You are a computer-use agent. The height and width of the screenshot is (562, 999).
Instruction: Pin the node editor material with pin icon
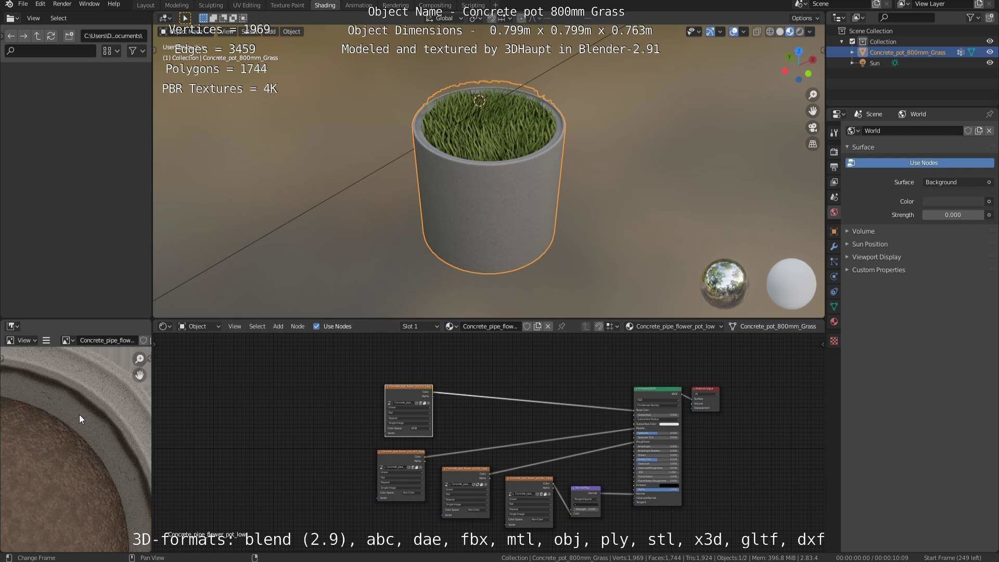561,326
